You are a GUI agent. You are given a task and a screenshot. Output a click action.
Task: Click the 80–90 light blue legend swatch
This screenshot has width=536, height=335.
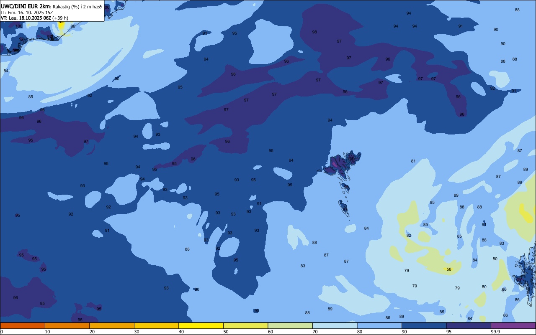[x=379, y=325]
